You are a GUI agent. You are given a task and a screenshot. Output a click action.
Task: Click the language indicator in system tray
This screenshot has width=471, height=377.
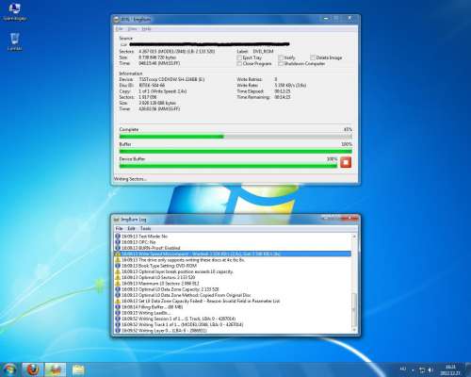pyautogui.click(x=403, y=369)
